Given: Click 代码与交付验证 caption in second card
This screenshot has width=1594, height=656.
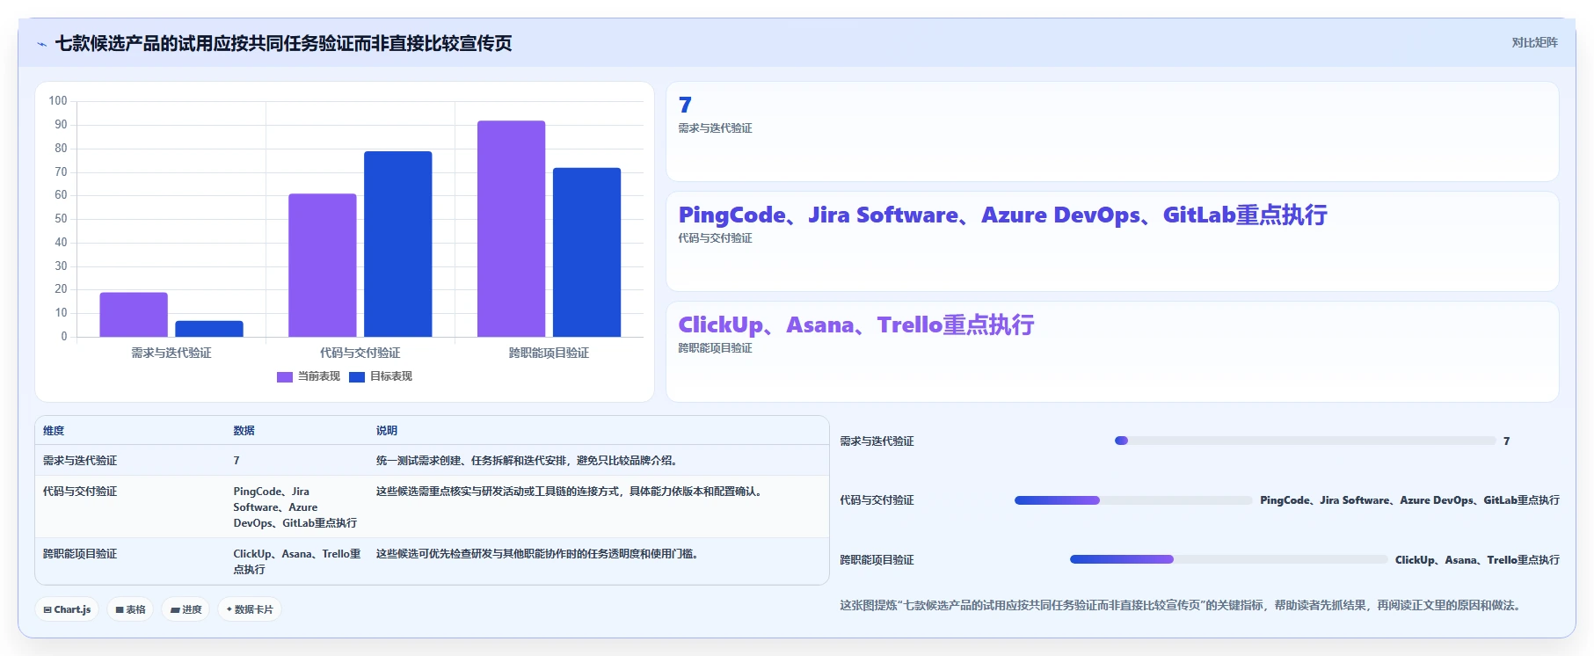Looking at the screenshot, I should pyautogui.click(x=715, y=238).
